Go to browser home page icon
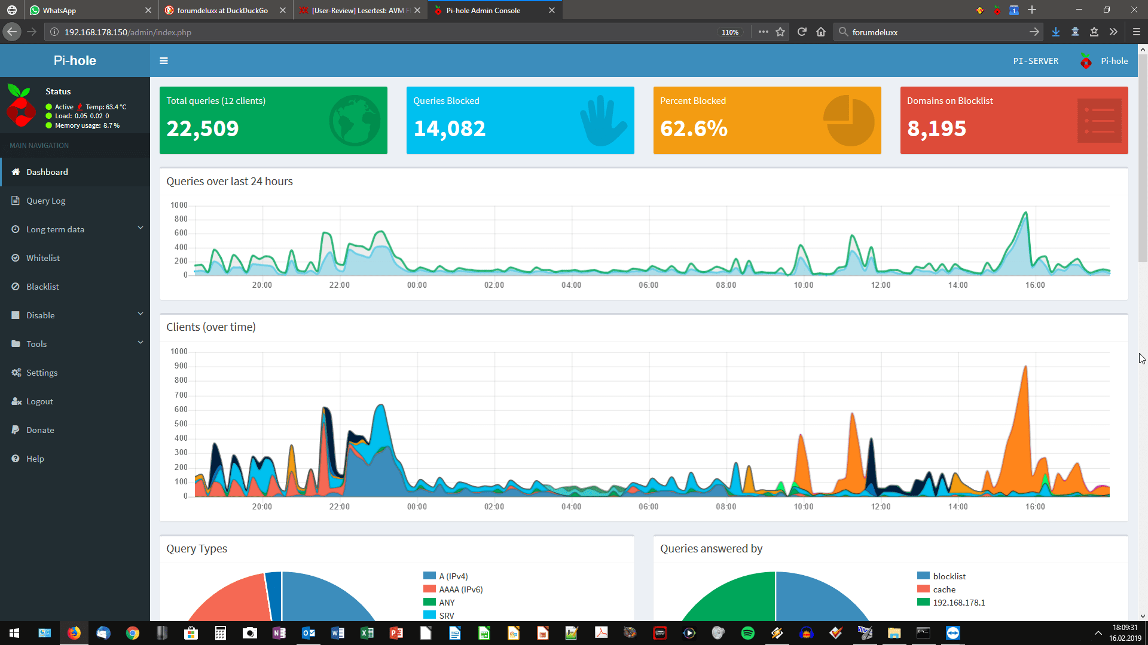Image resolution: width=1148 pixels, height=645 pixels. pos(821,32)
